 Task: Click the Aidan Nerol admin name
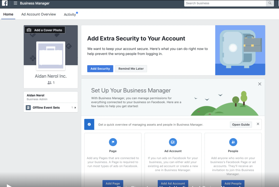coord(35,95)
